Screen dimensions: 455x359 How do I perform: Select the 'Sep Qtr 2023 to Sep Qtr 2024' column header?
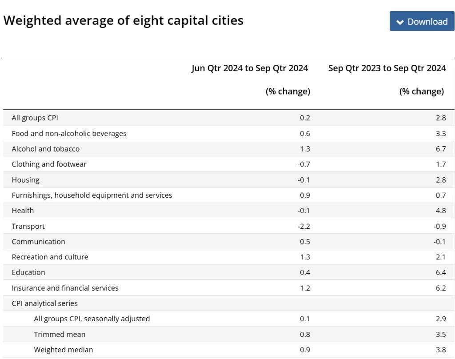(387, 68)
